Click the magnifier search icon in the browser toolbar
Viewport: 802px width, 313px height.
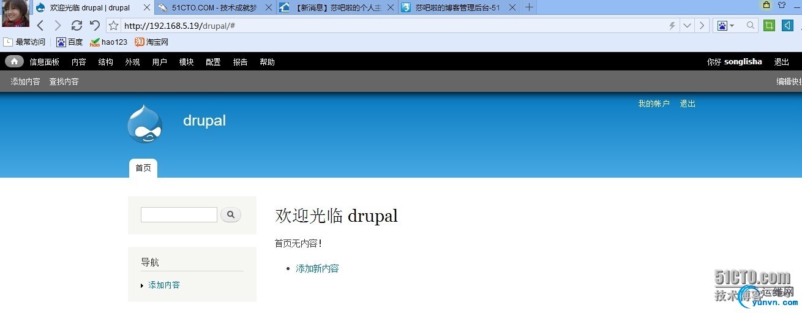[x=751, y=26]
